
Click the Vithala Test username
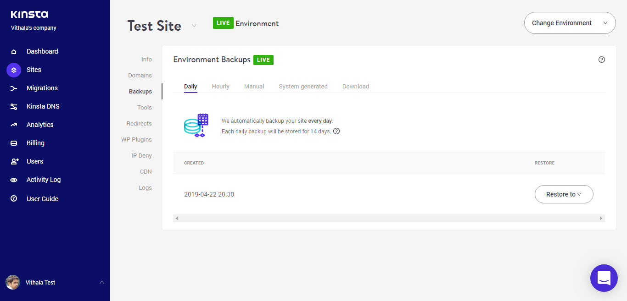[40, 283]
